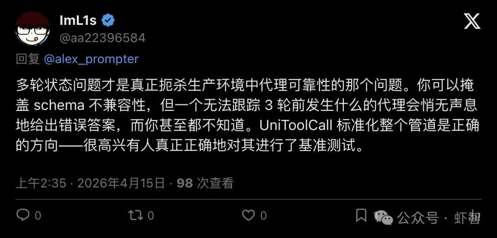
Task: Click the 公众号 · 虾智 watermark text
Action: point(439,218)
